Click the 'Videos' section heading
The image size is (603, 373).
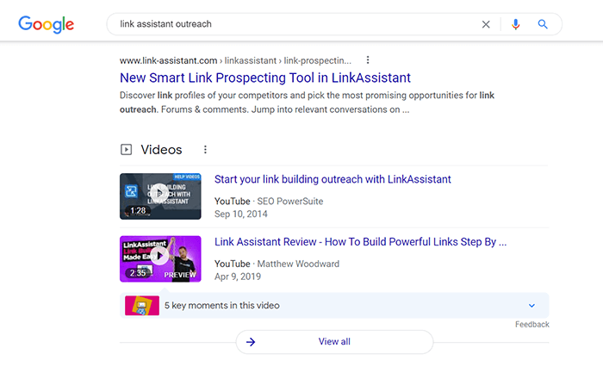pyautogui.click(x=161, y=150)
